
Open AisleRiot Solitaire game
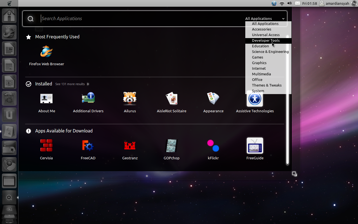pos(171,102)
